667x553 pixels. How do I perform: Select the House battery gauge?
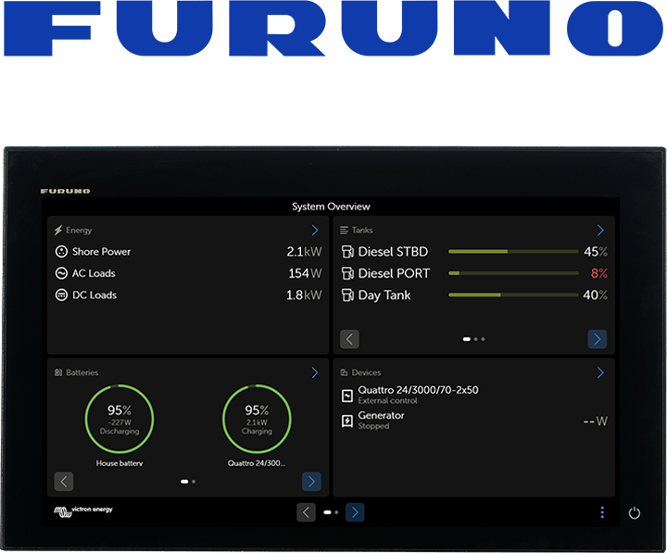(x=120, y=419)
